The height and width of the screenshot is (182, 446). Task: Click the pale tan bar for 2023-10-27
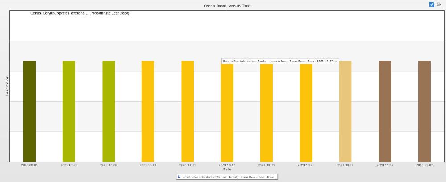click(x=345, y=111)
